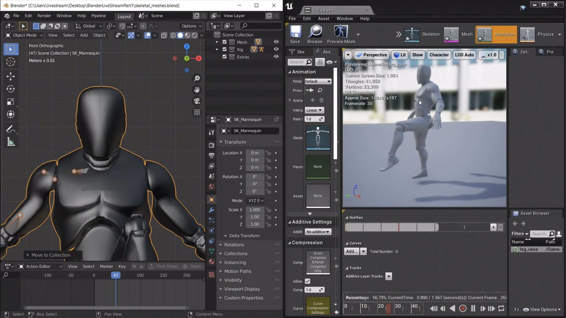Activate the Rotate tool in Blender toolbar
This screenshot has width=566, height=318.
(11, 89)
